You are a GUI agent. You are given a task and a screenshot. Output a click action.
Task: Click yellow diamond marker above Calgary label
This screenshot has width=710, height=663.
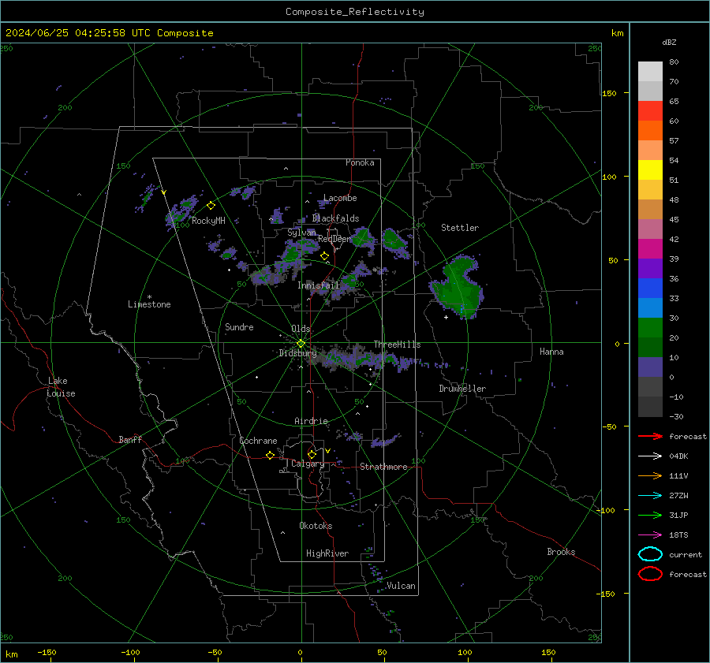coord(312,454)
